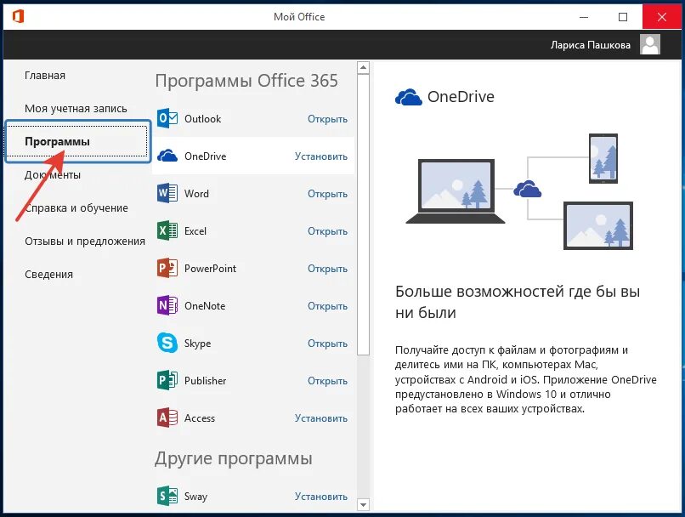
Task: Click the scrollbar up arrow
Action: (363, 68)
